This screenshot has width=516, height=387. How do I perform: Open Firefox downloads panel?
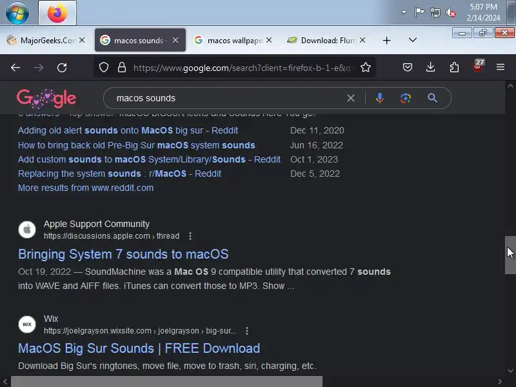tap(430, 68)
